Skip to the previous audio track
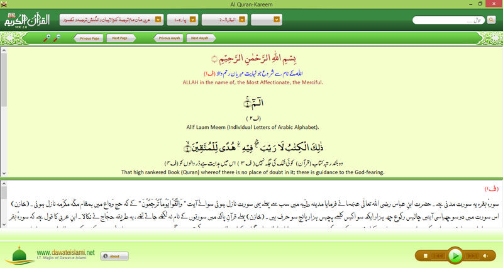This screenshot has width=503, height=268. tap(438, 256)
